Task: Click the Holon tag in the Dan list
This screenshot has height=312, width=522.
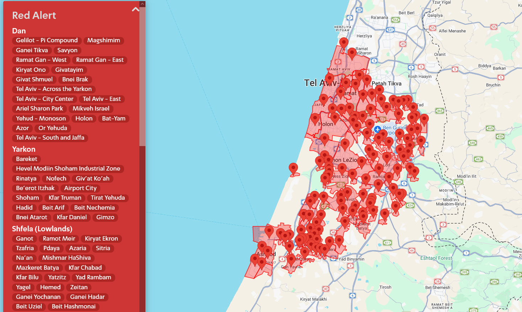Action: click(x=84, y=119)
